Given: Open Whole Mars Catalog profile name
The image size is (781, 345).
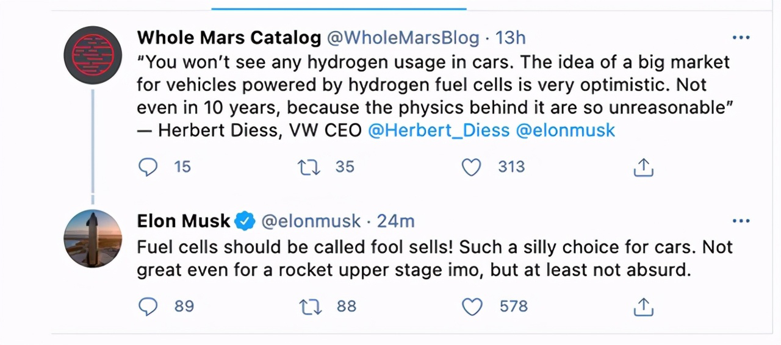Looking at the screenshot, I should 229,38.
